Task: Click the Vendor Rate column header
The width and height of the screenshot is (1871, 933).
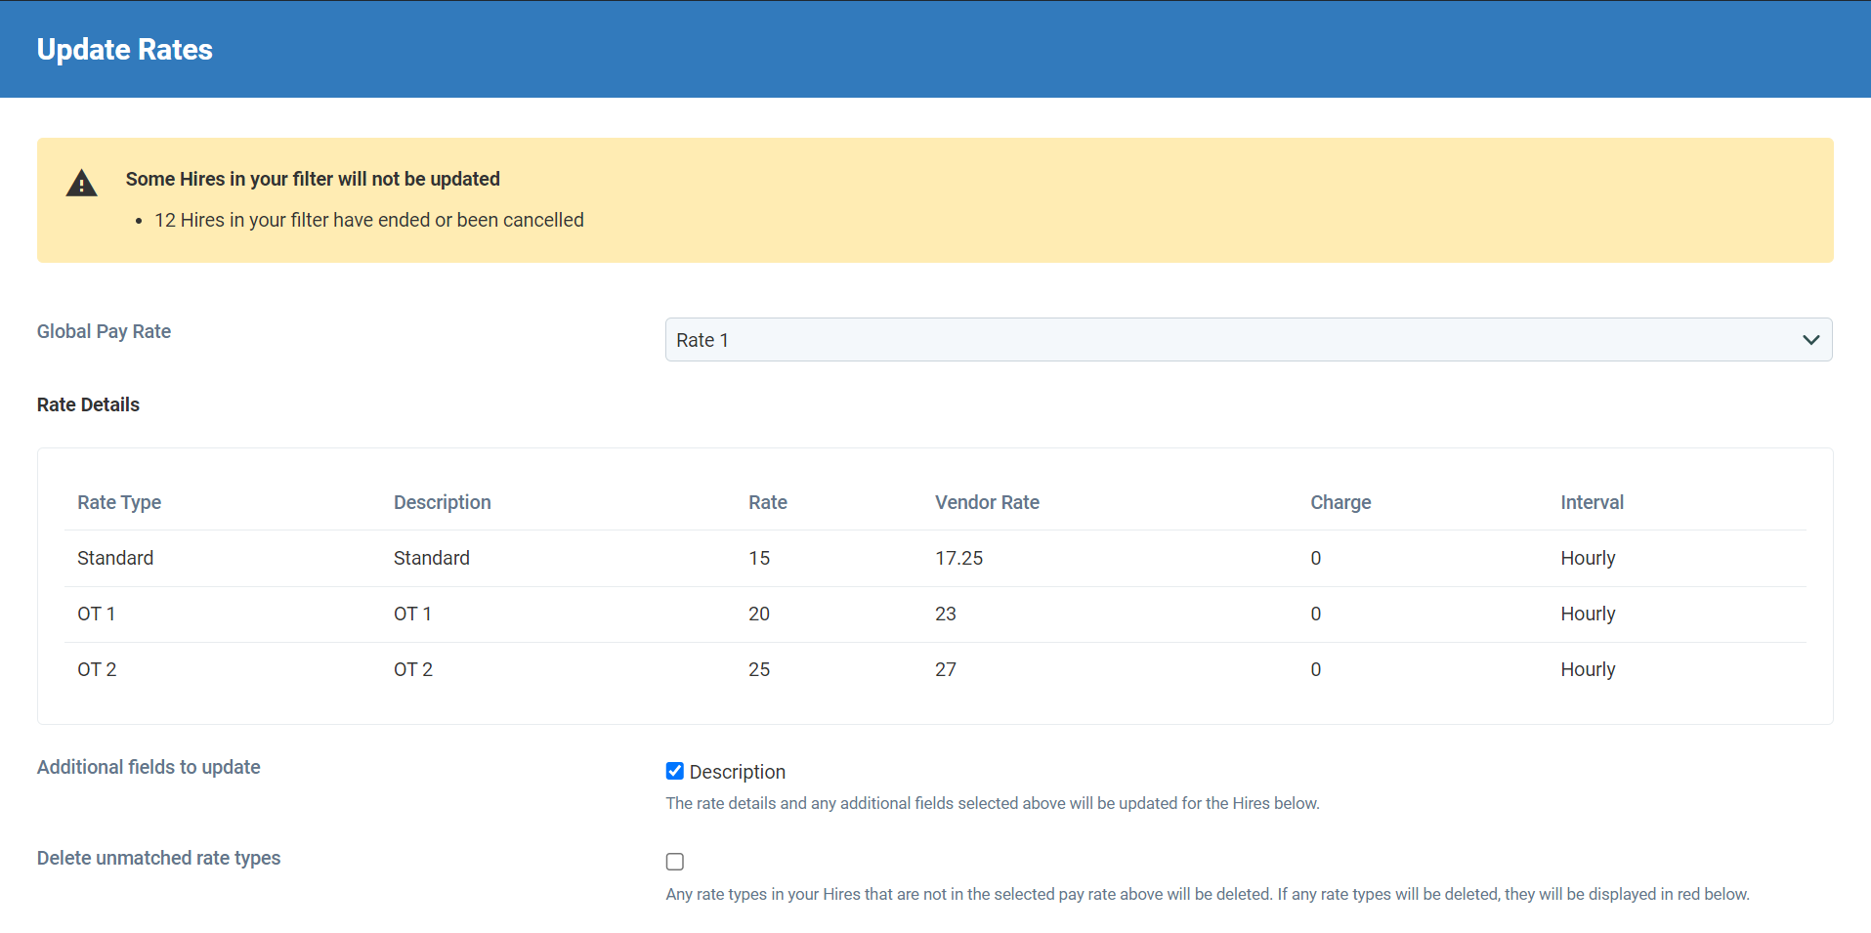Action: [987, 502]
